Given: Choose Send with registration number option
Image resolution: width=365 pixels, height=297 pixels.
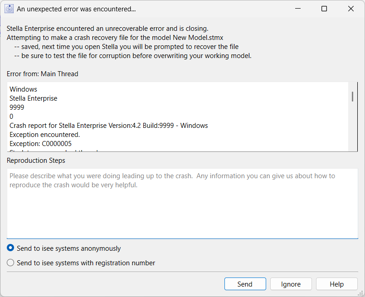Looking at the screenshot, I should click(x=10, y=263).
